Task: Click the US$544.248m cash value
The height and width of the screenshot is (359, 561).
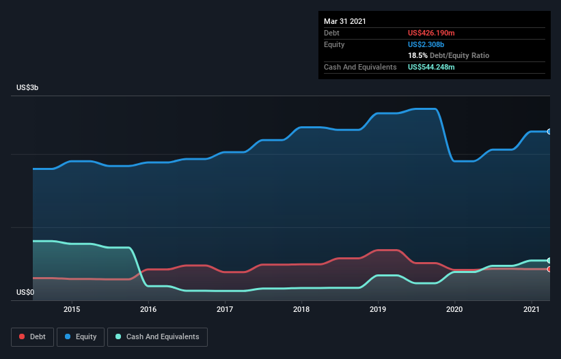Action: coord(431,67)
